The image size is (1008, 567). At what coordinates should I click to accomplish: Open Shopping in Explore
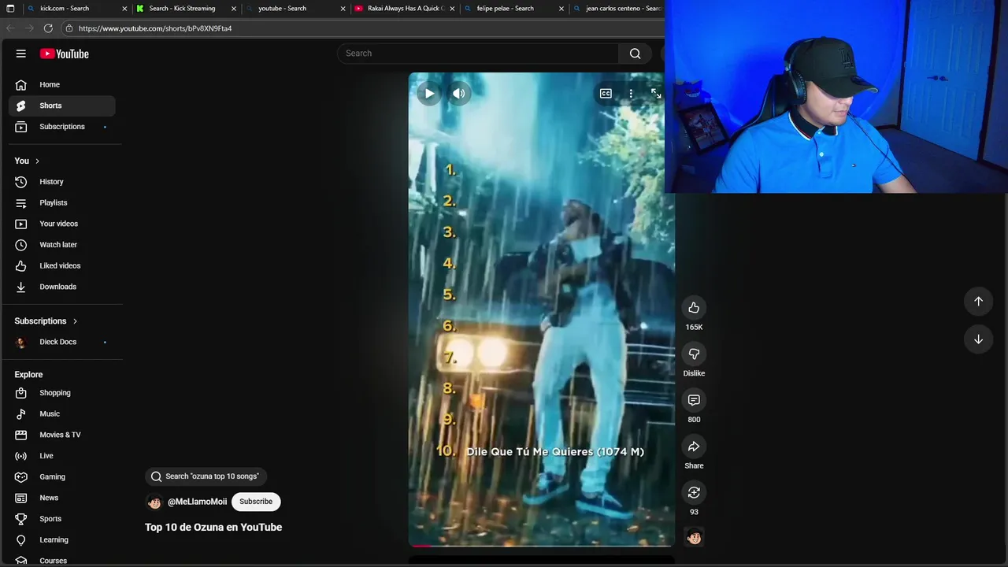pos(62,393)
